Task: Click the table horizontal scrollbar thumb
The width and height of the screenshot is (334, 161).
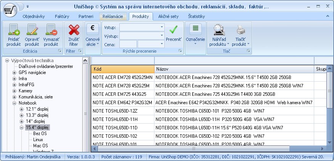Action: [194, 148]
